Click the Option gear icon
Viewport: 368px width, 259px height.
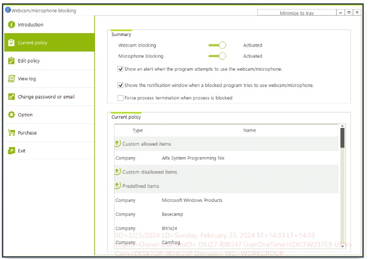click(12, 115)
